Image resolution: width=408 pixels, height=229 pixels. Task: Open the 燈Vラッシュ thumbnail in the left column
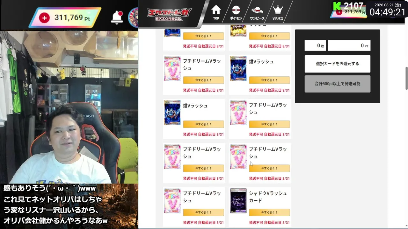172,113
